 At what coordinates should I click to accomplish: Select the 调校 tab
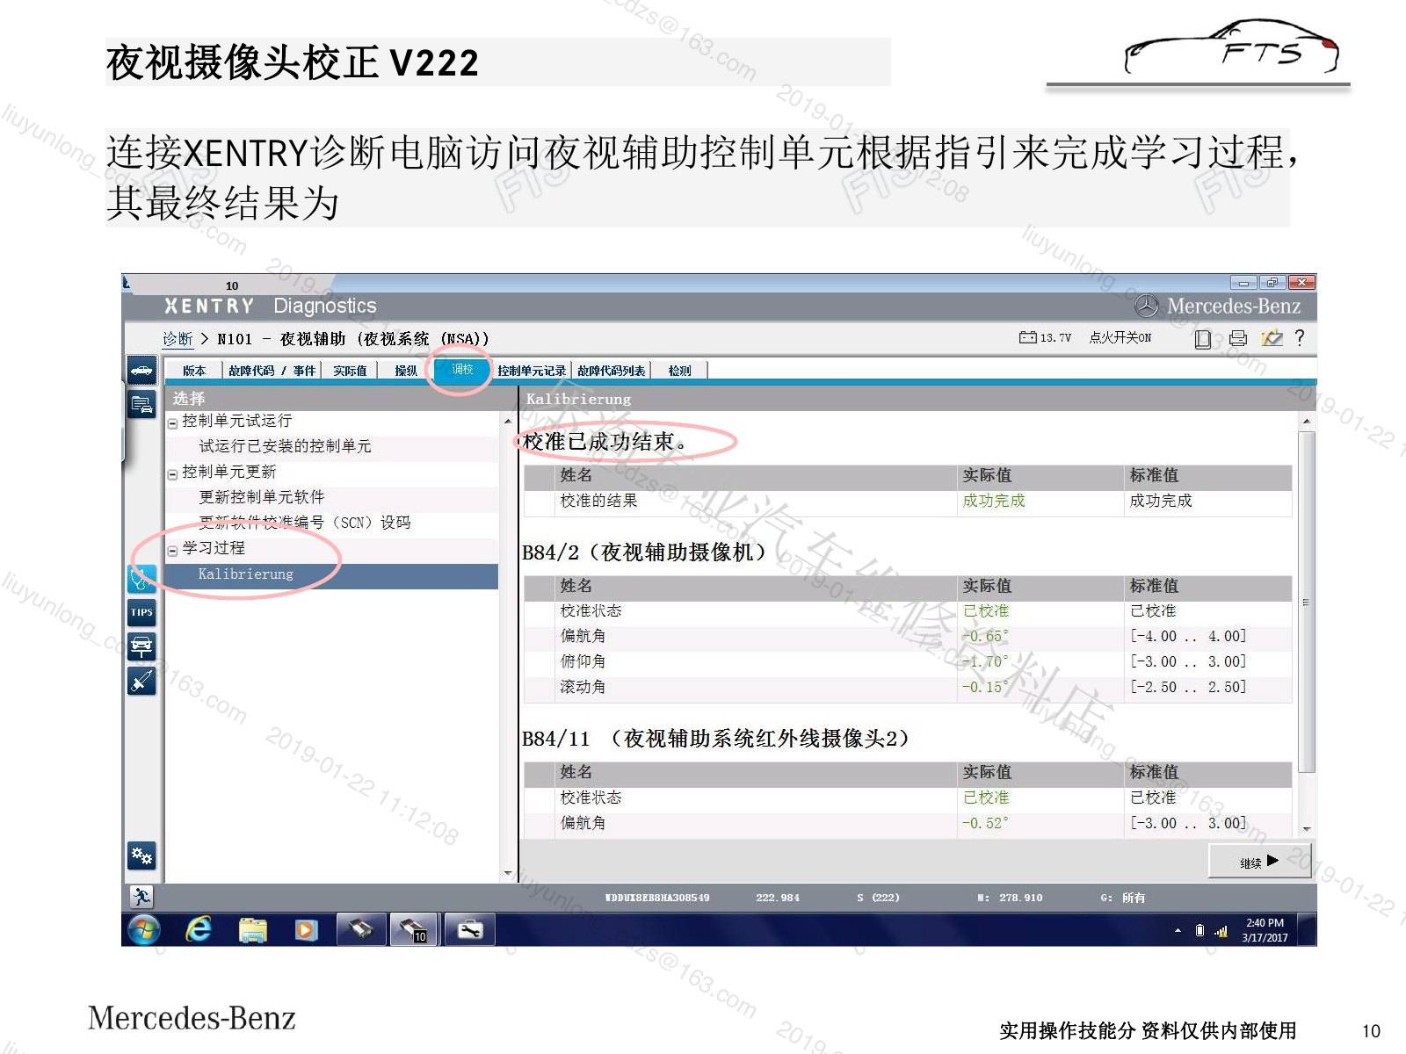click(x=462, y=370)
